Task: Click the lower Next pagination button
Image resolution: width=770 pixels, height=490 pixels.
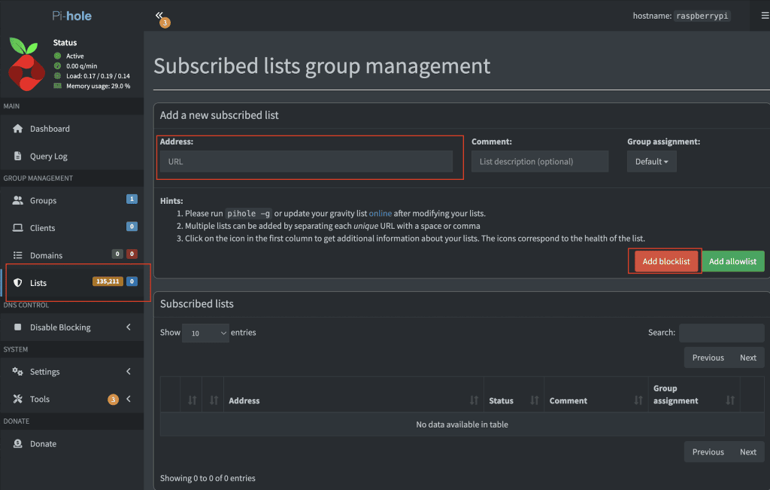Action: [x=748, y=452]
